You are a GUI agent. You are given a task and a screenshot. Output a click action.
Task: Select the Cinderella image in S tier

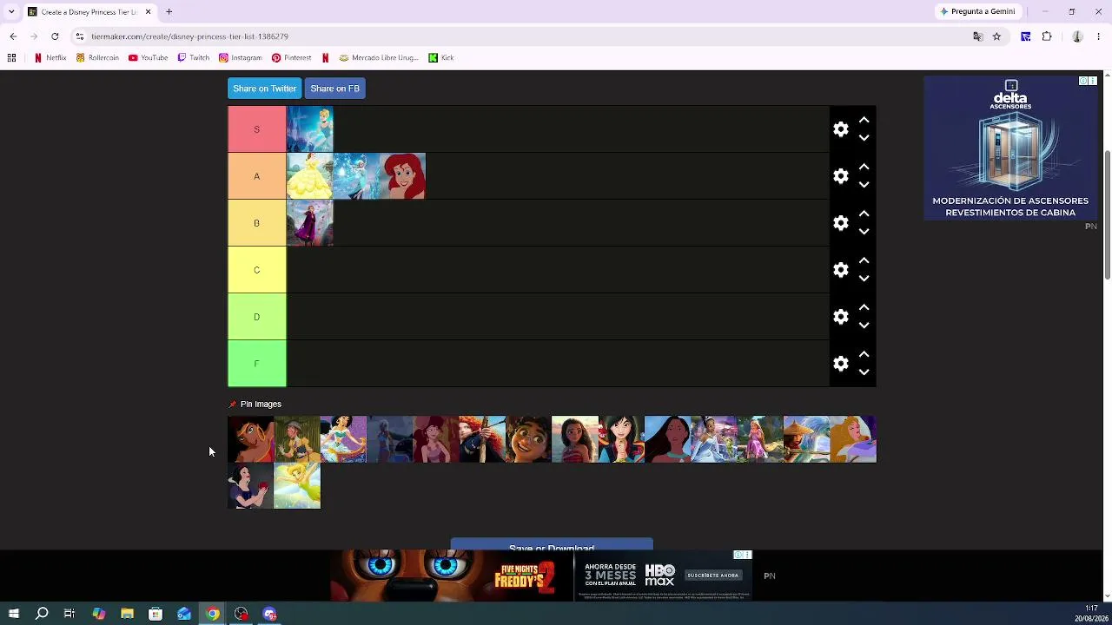(x=310, y=129)
